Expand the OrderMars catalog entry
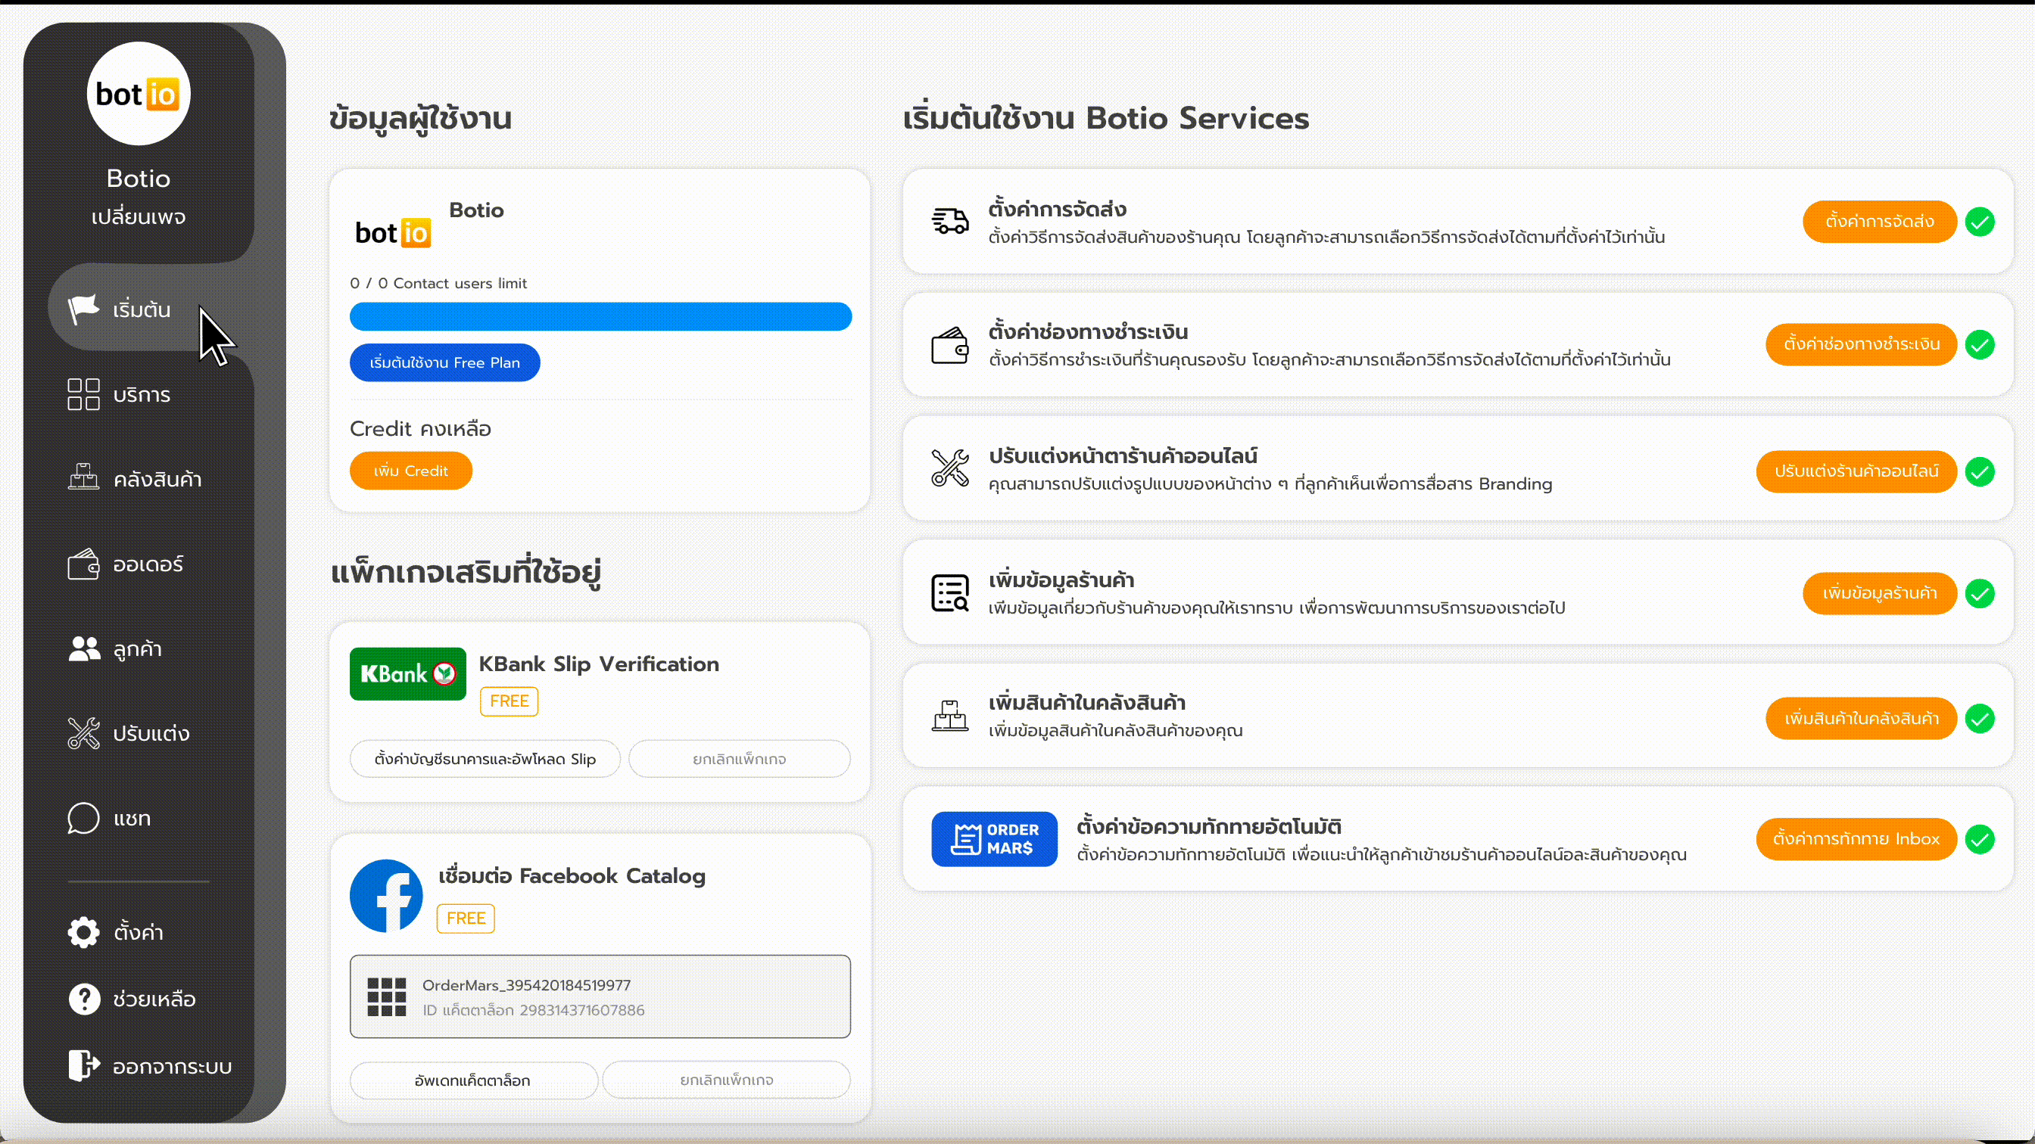Viewport: 2035px width, 1144px height. point(600,996)
